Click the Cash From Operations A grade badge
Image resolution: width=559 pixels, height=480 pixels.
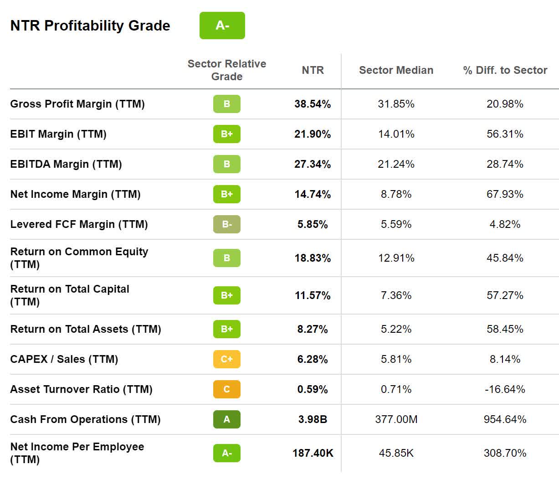[226, 419]
